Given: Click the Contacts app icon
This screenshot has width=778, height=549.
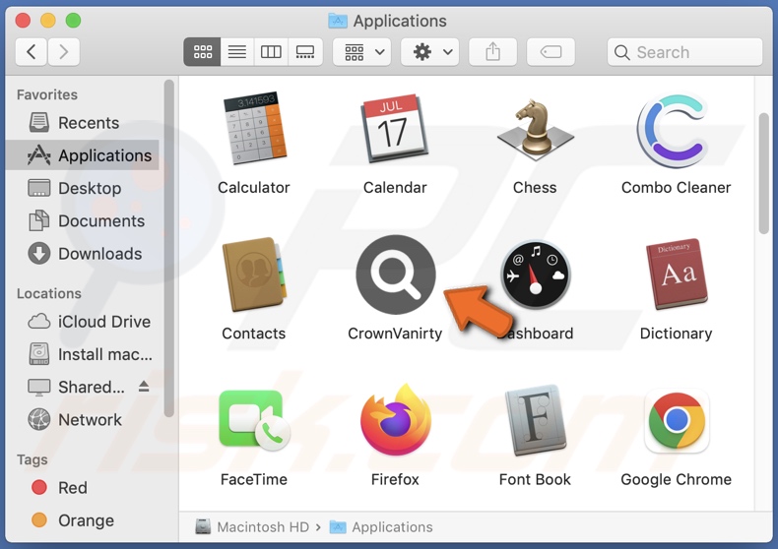Looking at the screenshot, I should 254,274.
